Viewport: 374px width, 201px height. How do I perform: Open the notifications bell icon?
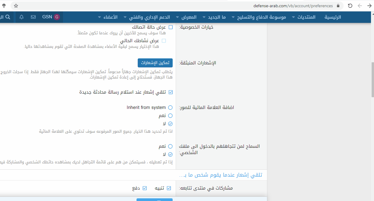click(22, 17)
